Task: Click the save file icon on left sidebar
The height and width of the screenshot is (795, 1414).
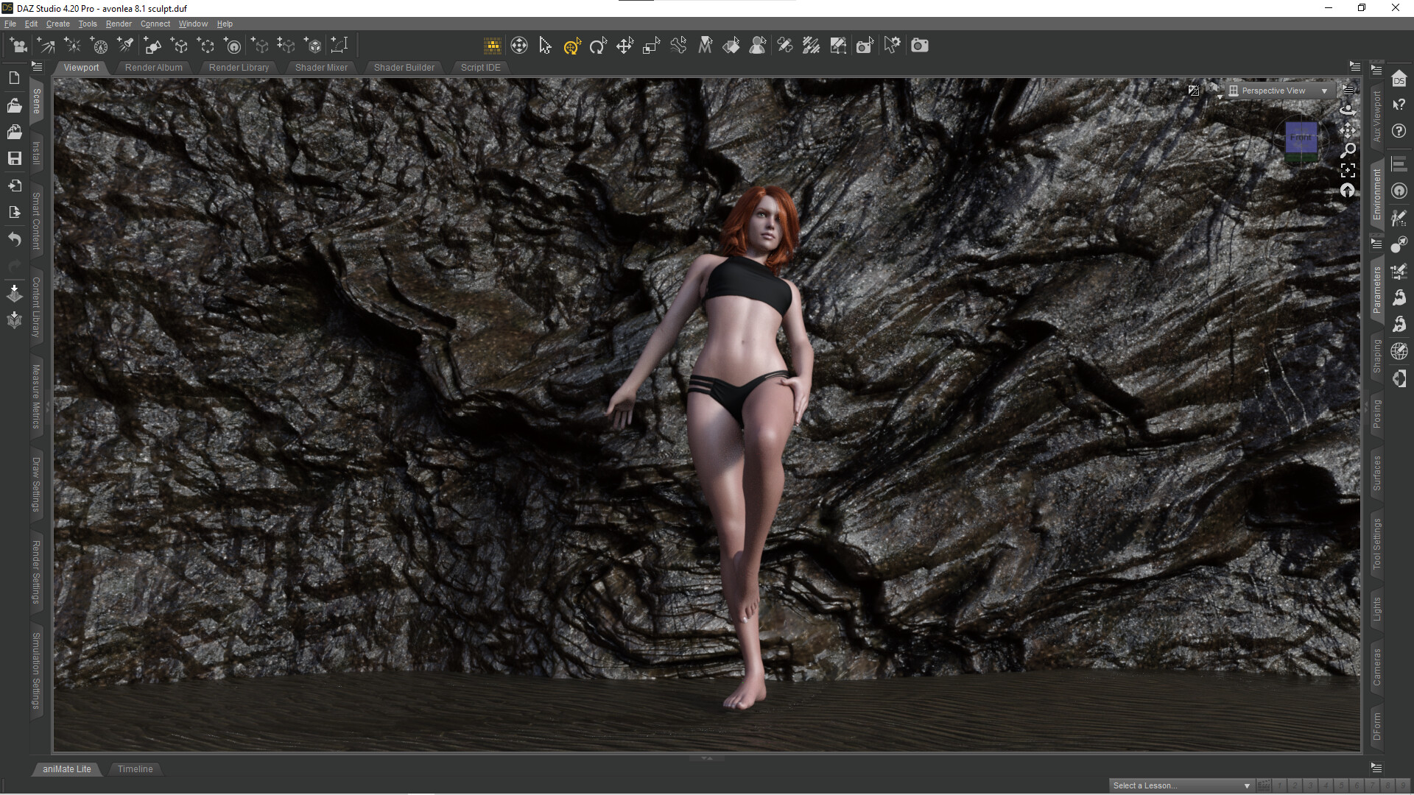Action: 14,158
